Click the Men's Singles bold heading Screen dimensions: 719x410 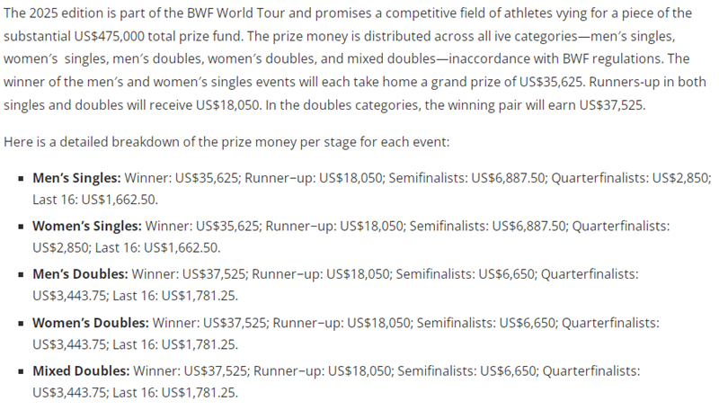point(76,178)
